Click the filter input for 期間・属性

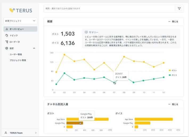click(109, 9)
